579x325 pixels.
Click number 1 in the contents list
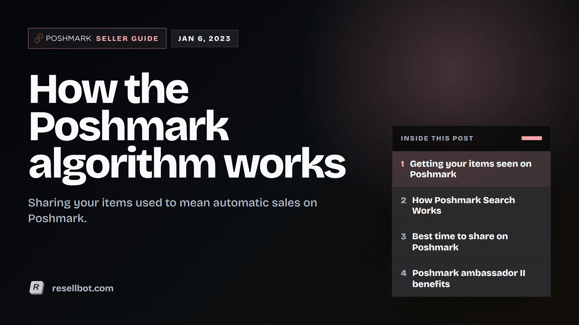pos(402,164)
